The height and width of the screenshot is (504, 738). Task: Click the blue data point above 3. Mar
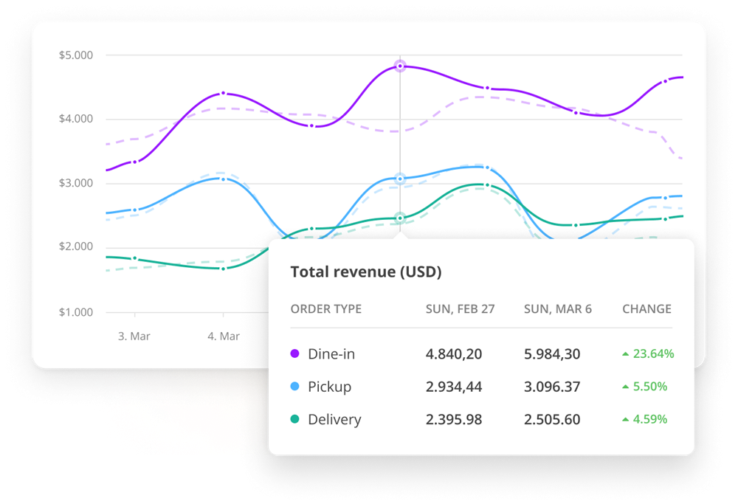(x=135, y=210)
